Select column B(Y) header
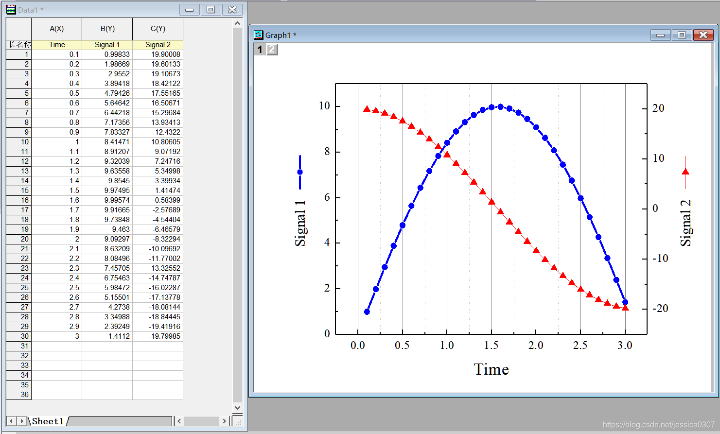The image size is (720, 434). click(107, 29)
